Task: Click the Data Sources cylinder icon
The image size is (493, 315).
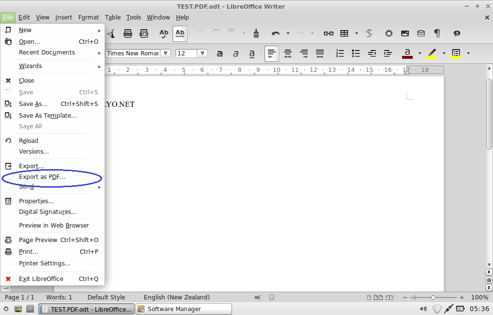Action: [x=421, y=34]
